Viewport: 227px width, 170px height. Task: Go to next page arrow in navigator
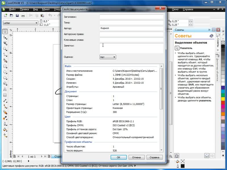click(x=41, y=156)
